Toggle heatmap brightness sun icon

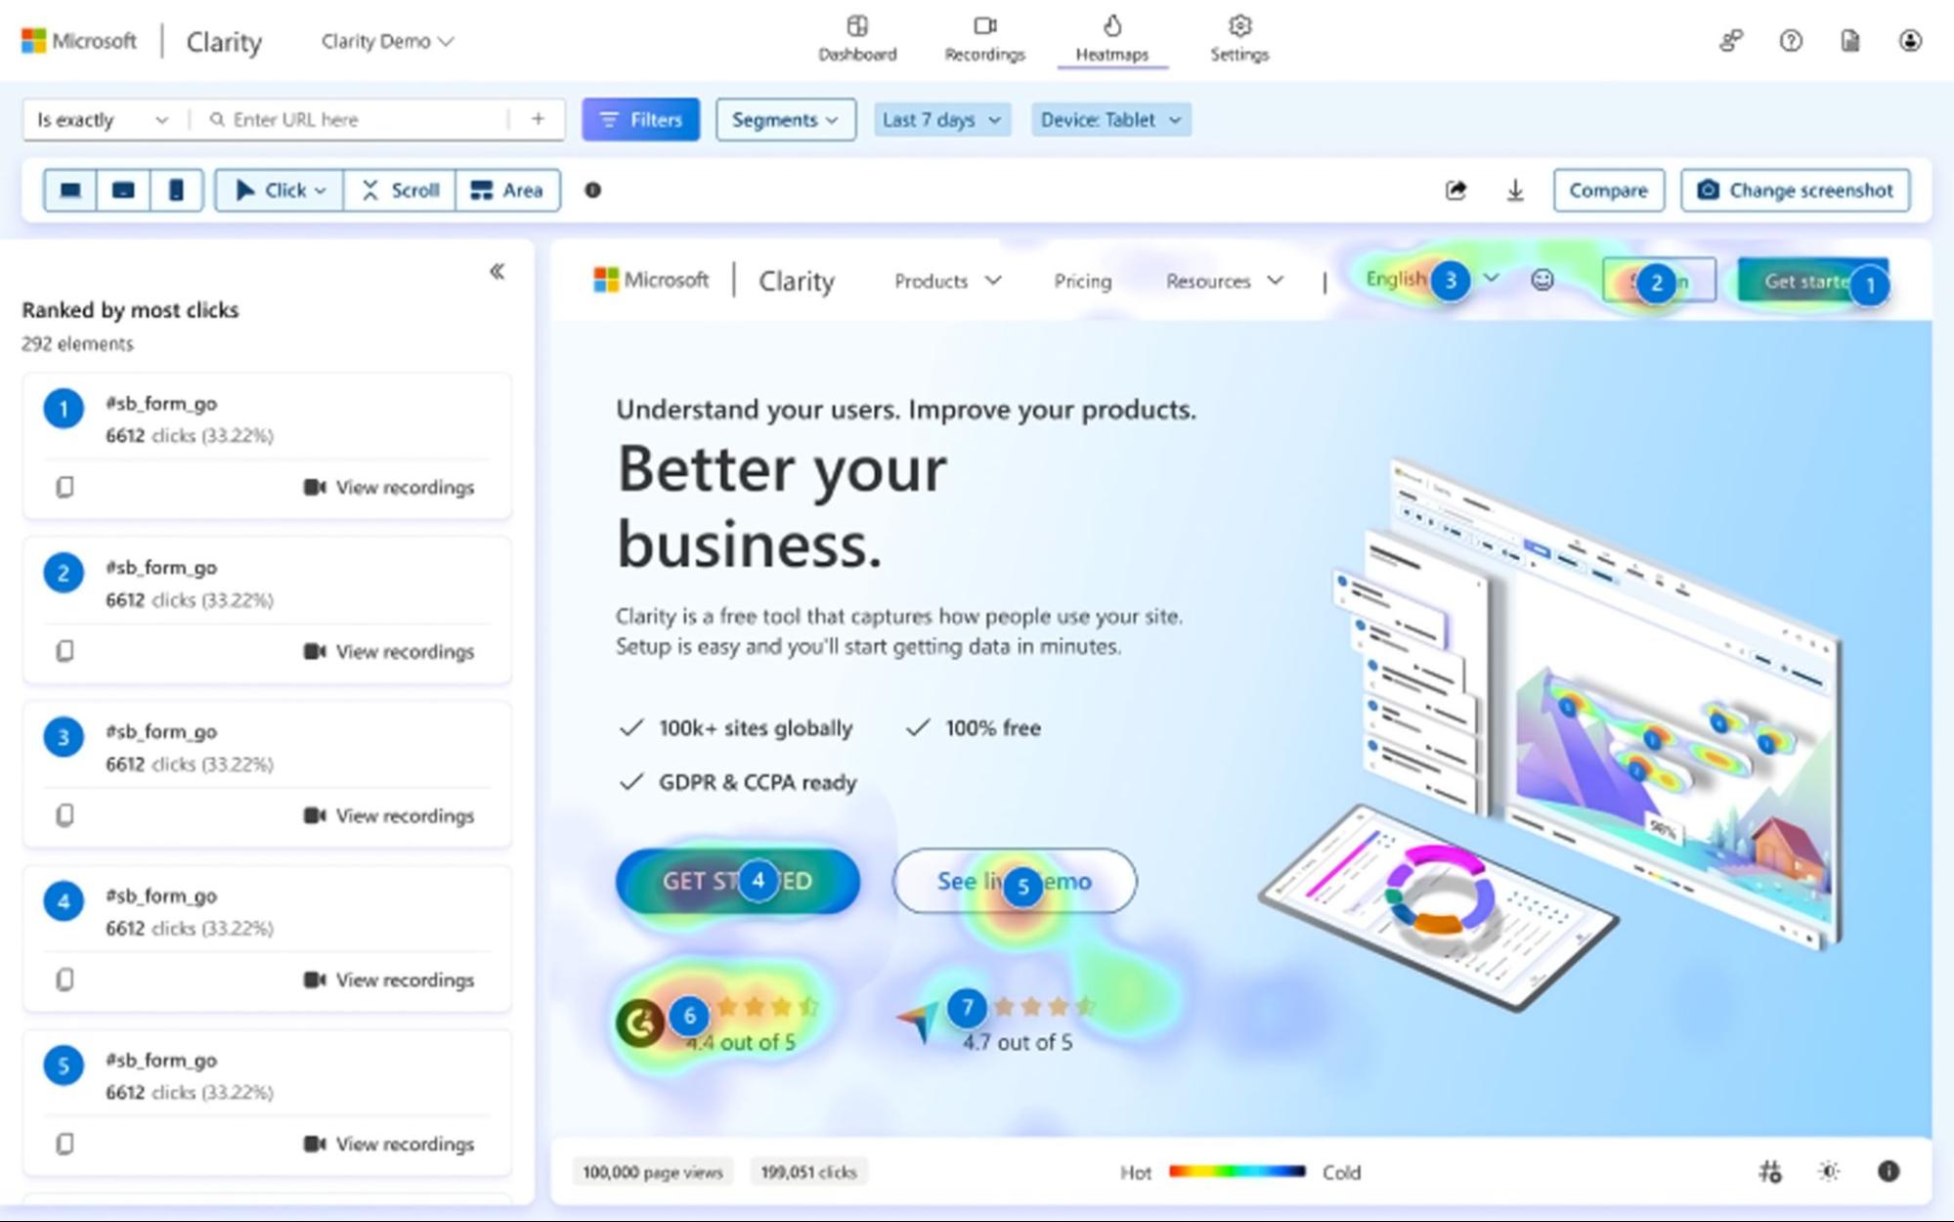pyautogui.click(x=1829, y=1171)
